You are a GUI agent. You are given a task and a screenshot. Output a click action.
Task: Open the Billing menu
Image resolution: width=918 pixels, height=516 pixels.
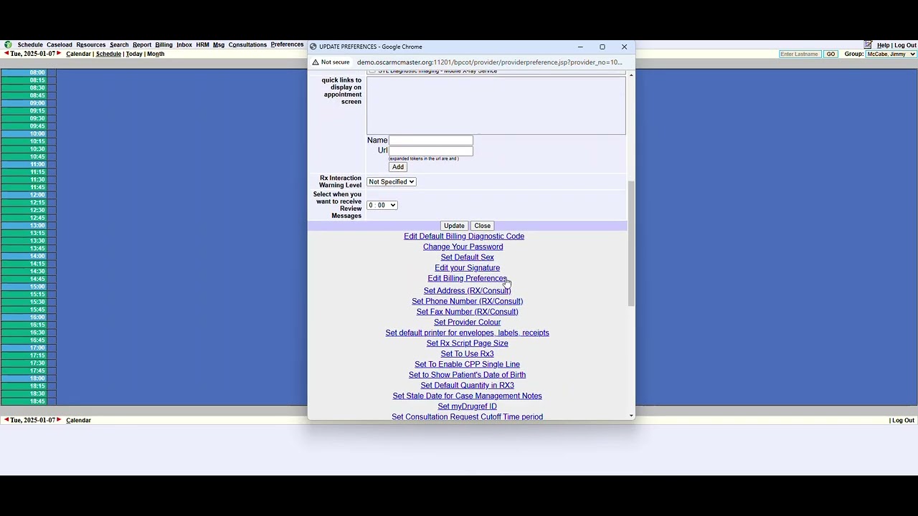[x=164, y=44]
